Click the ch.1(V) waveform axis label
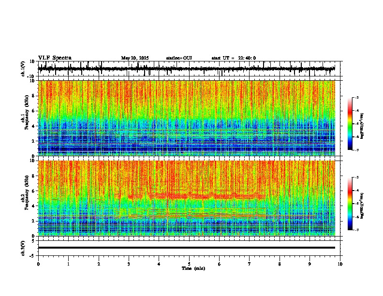 click(23, 69)
